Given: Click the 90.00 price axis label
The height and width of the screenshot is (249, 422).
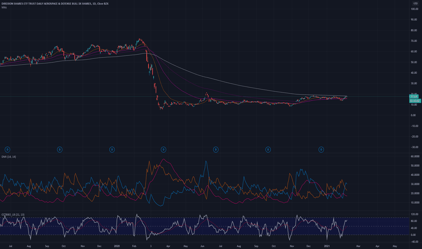Looking at the screenshot, I should tap(414, 19).
